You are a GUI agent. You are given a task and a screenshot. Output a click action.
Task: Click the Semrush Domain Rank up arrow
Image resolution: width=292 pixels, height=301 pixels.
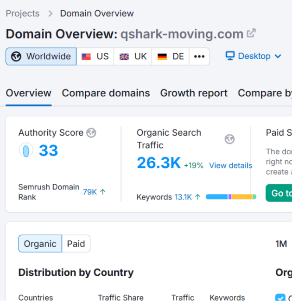(x=103, y=192)
